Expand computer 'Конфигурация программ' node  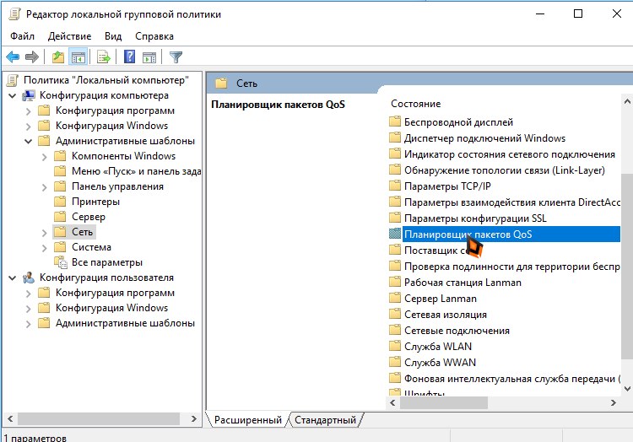click(28, 110)
